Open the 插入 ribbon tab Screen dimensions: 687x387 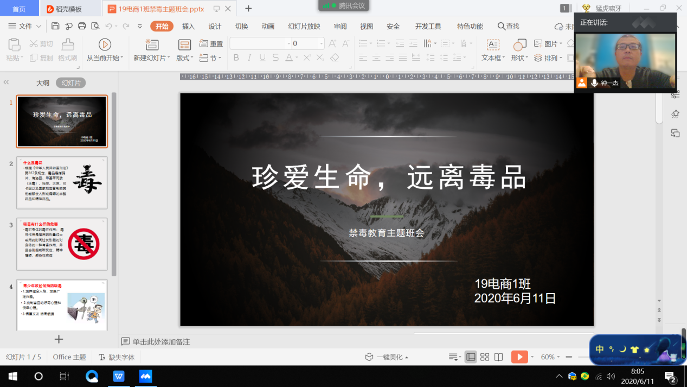point(188,27)
